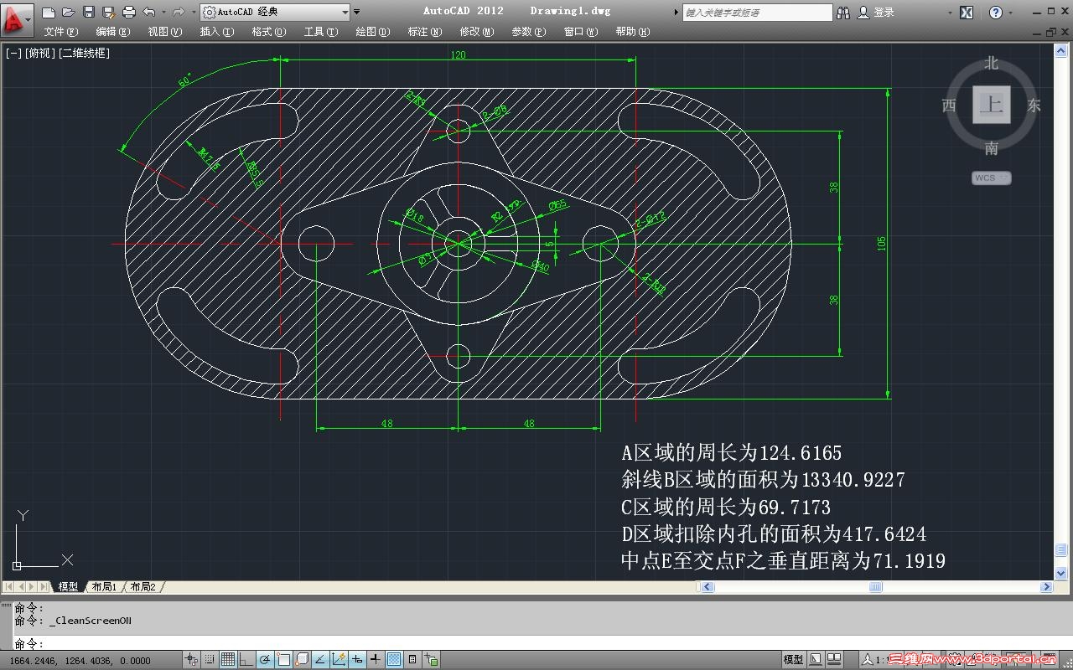Open the 视图(V) menu

pyautogui.click(x=165, y=32)
